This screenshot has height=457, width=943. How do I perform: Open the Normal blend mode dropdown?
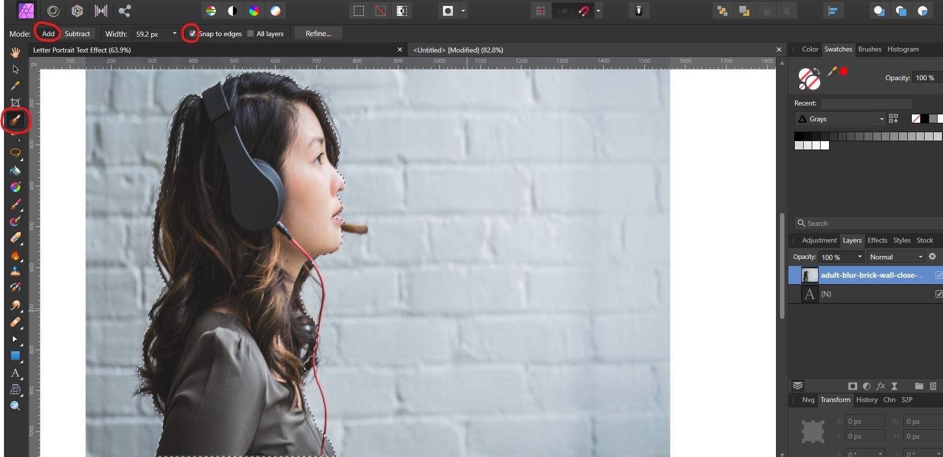[920, 256]
